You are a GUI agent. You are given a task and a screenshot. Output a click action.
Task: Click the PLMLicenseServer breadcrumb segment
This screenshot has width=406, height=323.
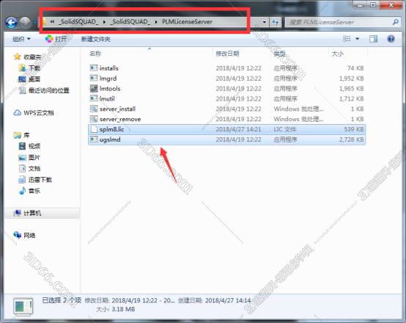point(187,22)
